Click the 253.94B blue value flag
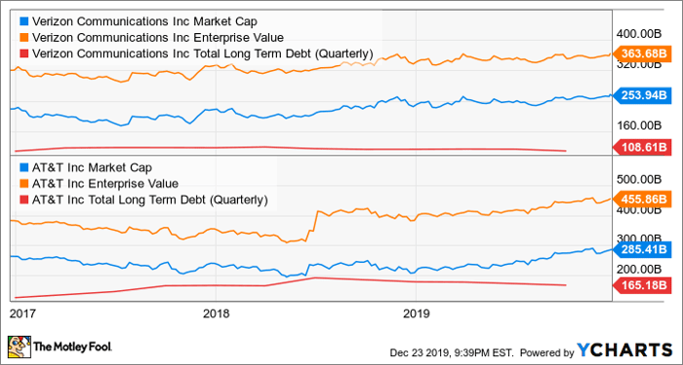683x365 pixels. click(641, 96)
